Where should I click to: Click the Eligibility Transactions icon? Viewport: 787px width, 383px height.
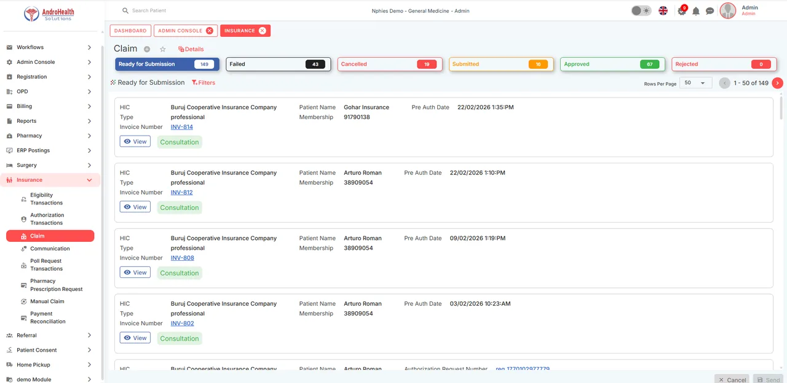pos(23,199)
